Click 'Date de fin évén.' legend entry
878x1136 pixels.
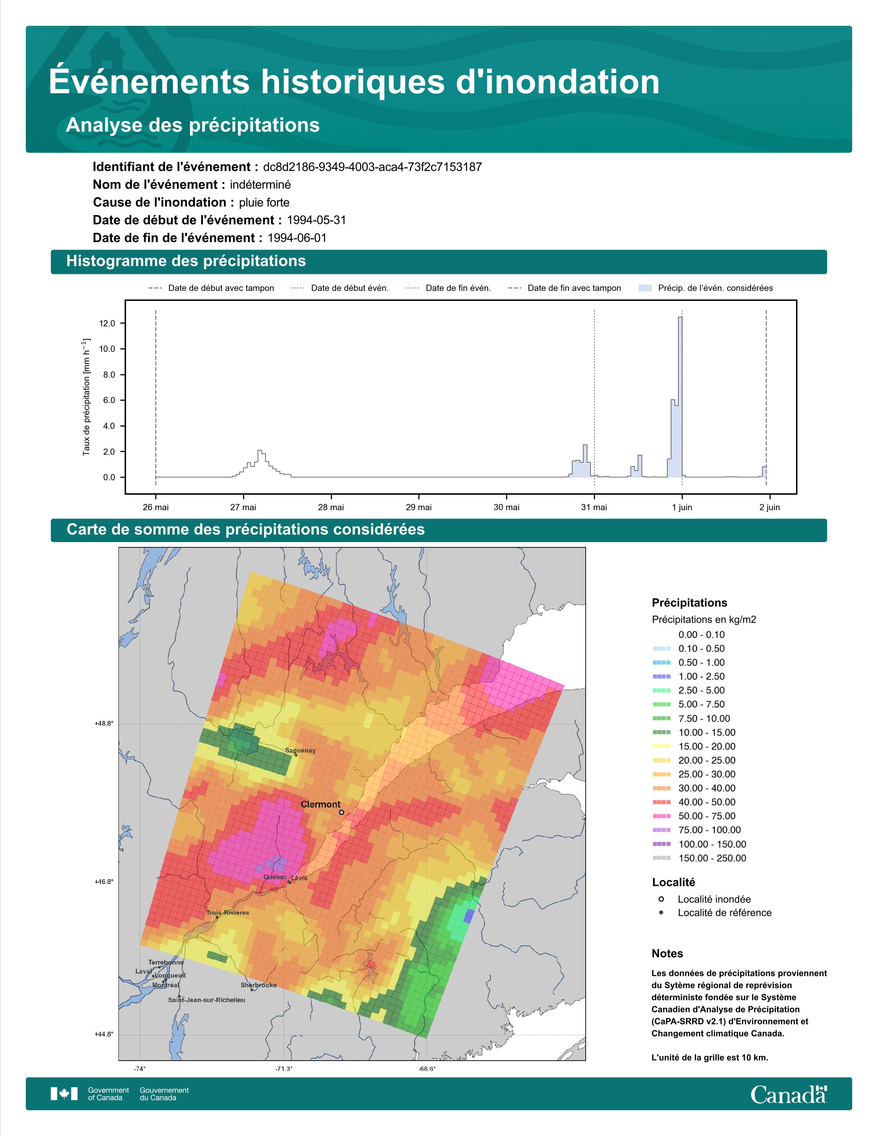(448, 288)
